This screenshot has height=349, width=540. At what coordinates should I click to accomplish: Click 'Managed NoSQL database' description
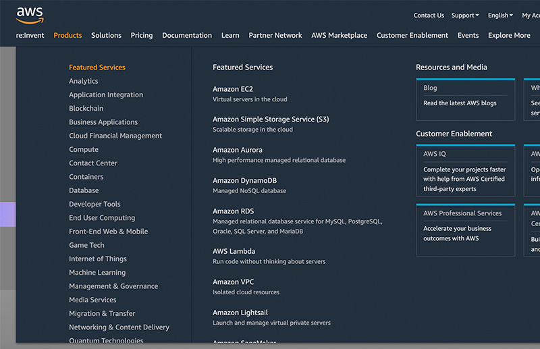(x=249, y=191)
